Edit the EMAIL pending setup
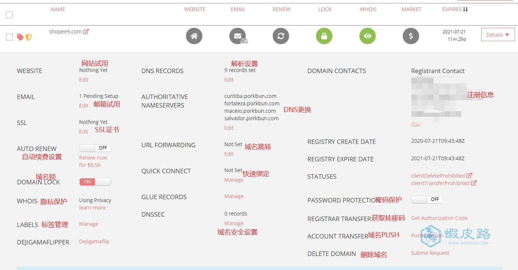Viewport: 518px width, 270px height. pos(84,106)
